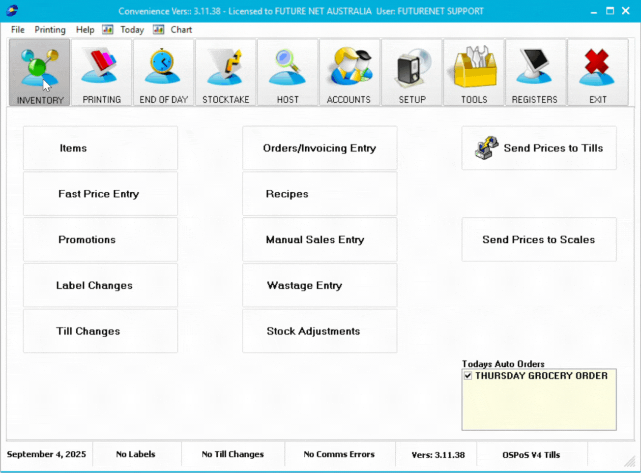641x473 pixels.
Task: Click the Today menu item
Action: click(x=132, y=30)
